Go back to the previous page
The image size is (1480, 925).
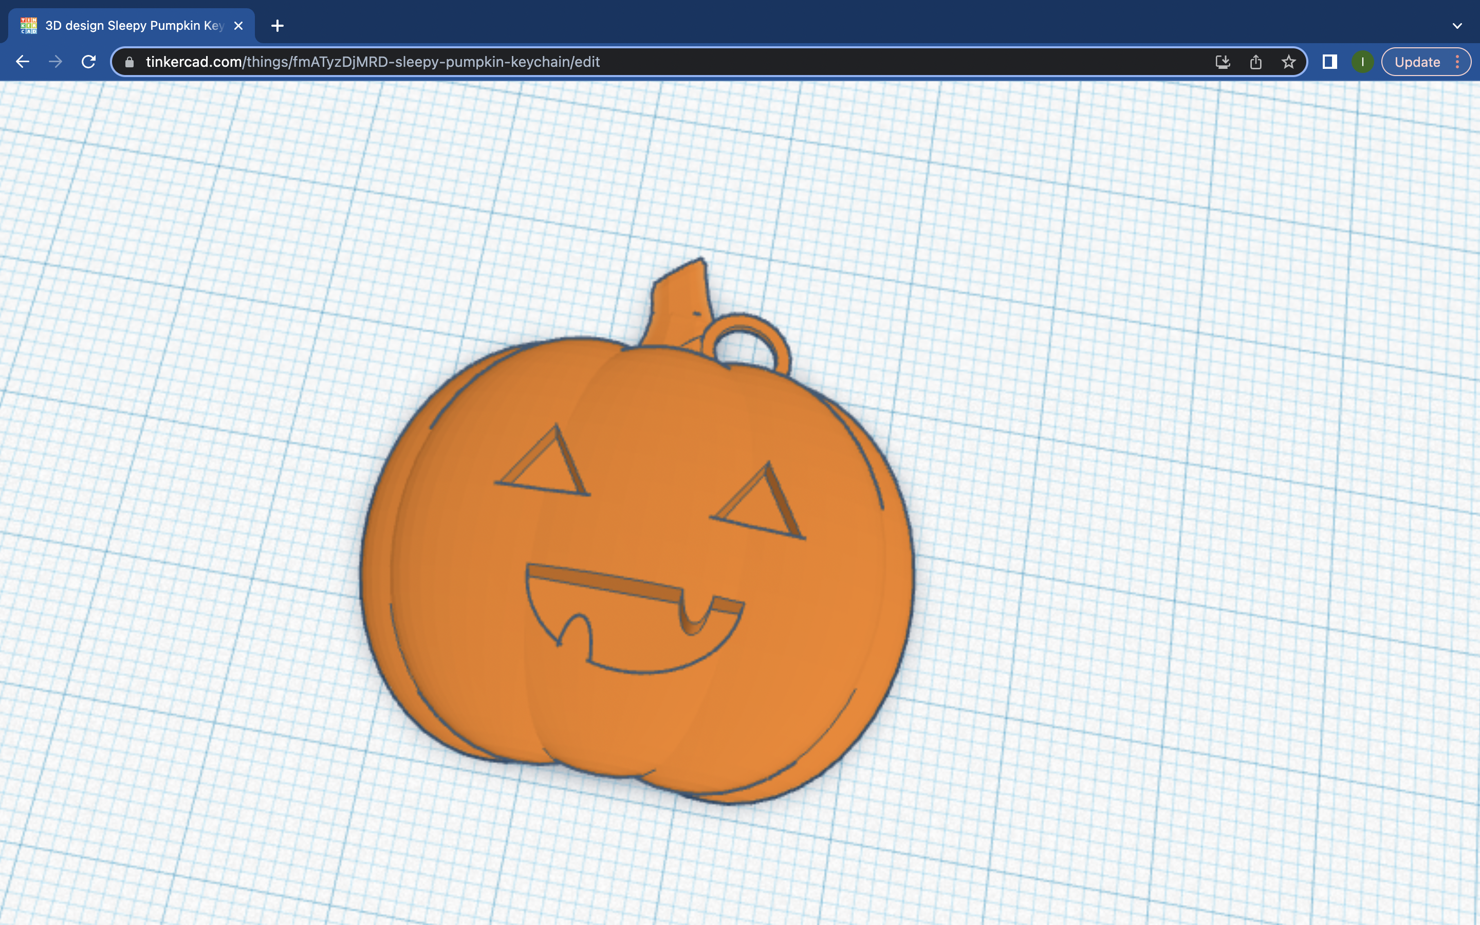pos(23,62)
